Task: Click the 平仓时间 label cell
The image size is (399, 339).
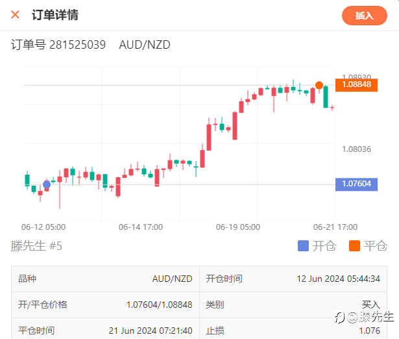Action: pos(36,331)
